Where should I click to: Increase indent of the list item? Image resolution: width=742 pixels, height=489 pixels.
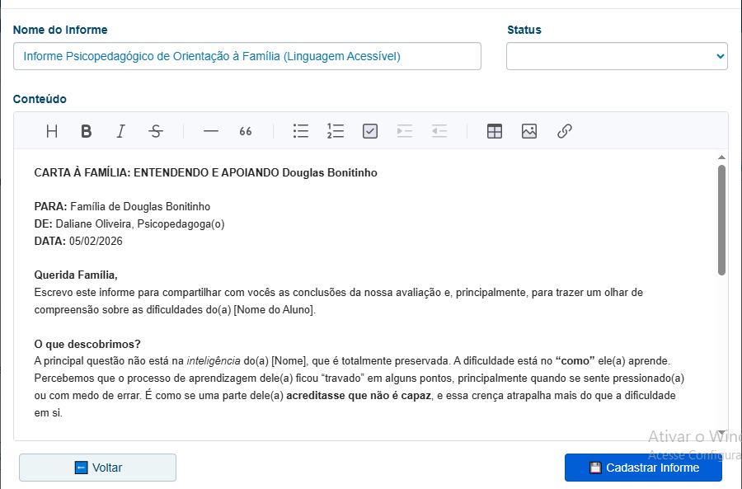pos(404,131)
